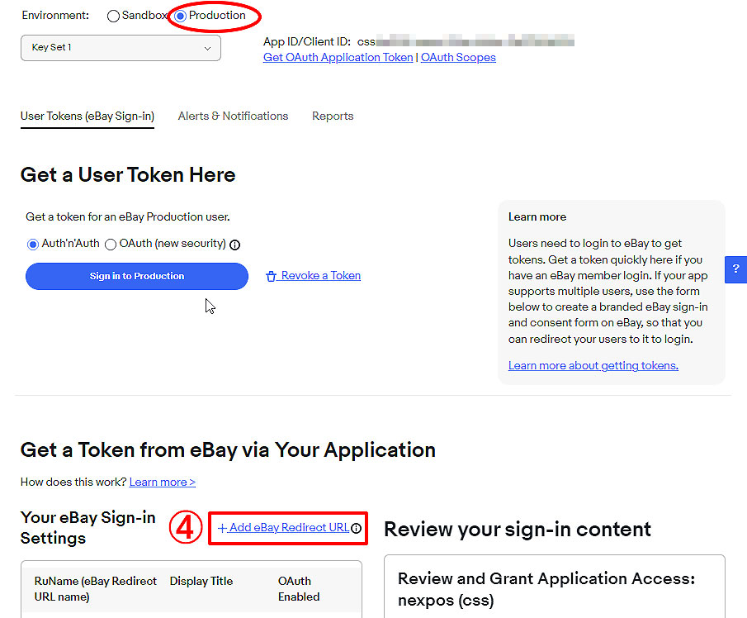747x618 pixels.
Task: Follow the OAuth Scopes link
Action: point(458,58)
